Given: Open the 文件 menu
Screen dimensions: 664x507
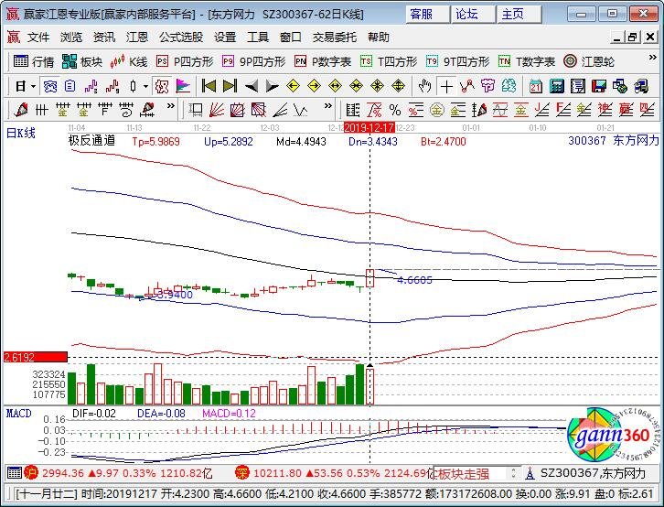Looking at the screenshot, I should click(38, 38).
